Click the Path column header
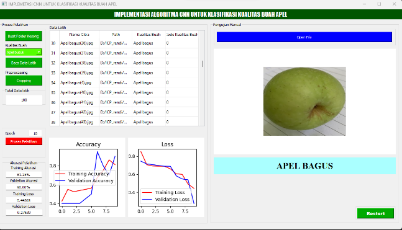 click(x=116, y=35)
